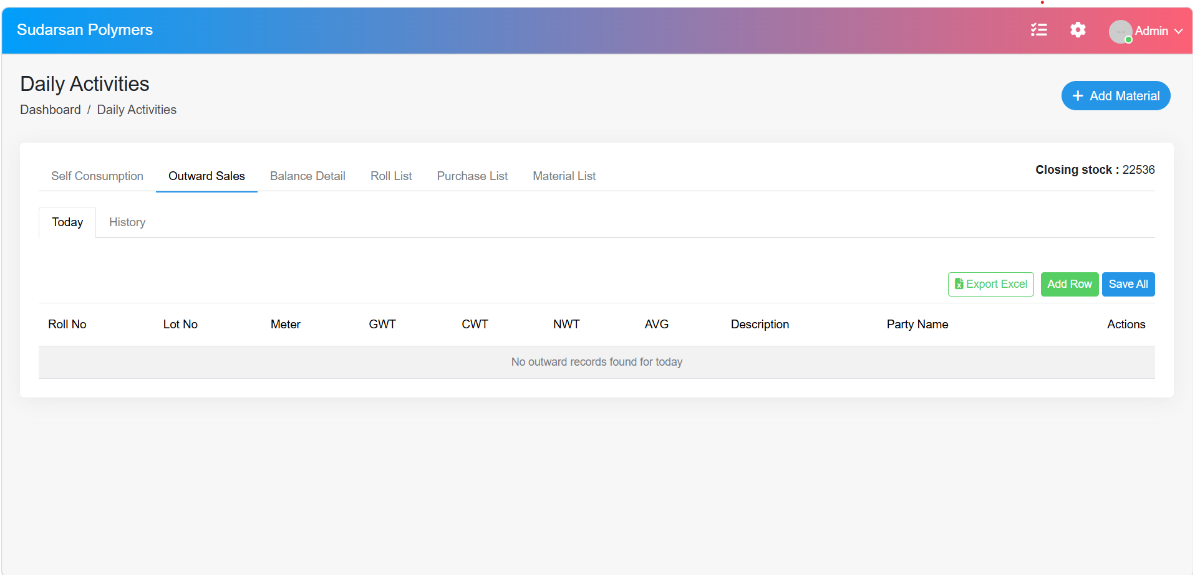
Task: Open the Balance Detail tab
Action: pyautogui.click(x=307, y=176)
